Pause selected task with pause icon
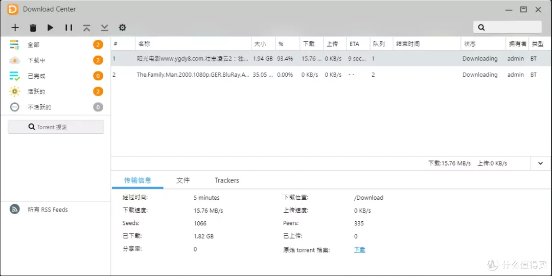Screen dimensions: 552x276 pos(68,28)
